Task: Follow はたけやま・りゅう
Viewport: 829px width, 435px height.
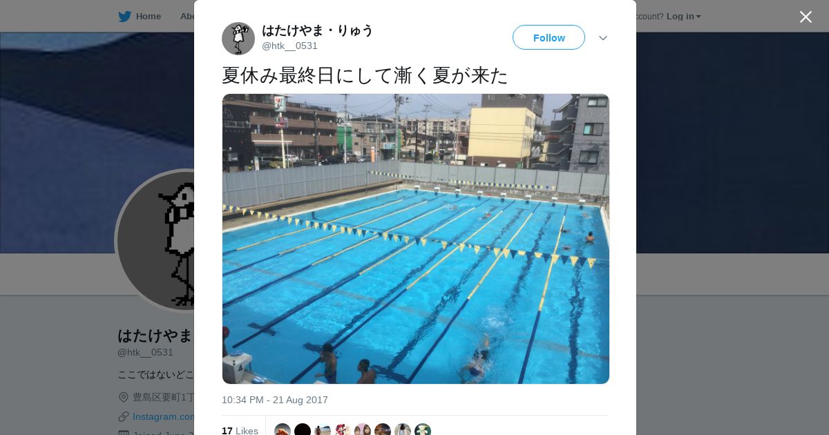Action: [x=549, y=37]
